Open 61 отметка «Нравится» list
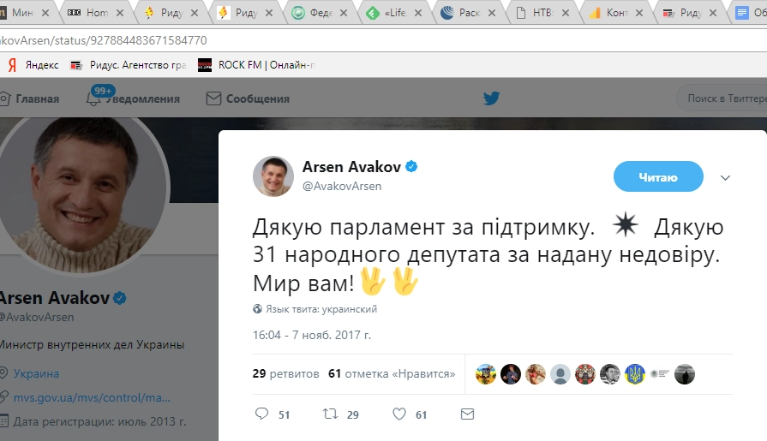 392,373
